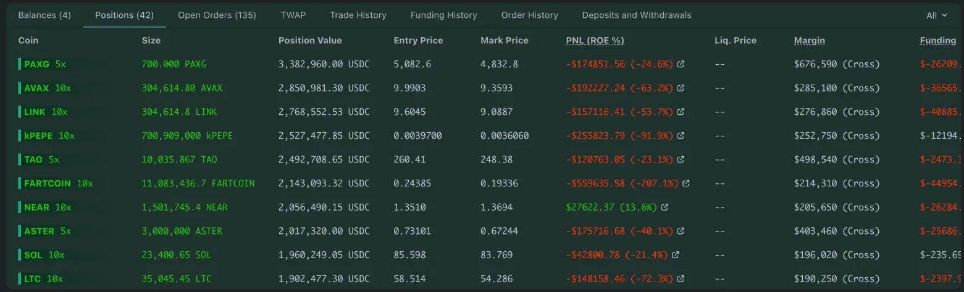Open share icon next to TAO PNL
This screenshot has width=964, height=292.
[x=681, y=159]
